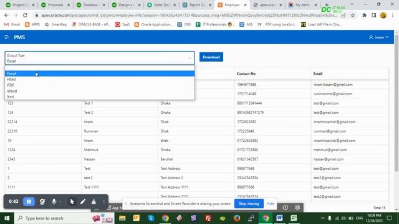Click the Contact No column header
Viewport: 399px width, 224px height.
(246, 73)
